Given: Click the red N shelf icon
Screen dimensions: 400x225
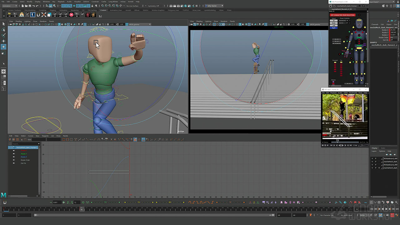Looking at the screenshot, I should point(72,15).
